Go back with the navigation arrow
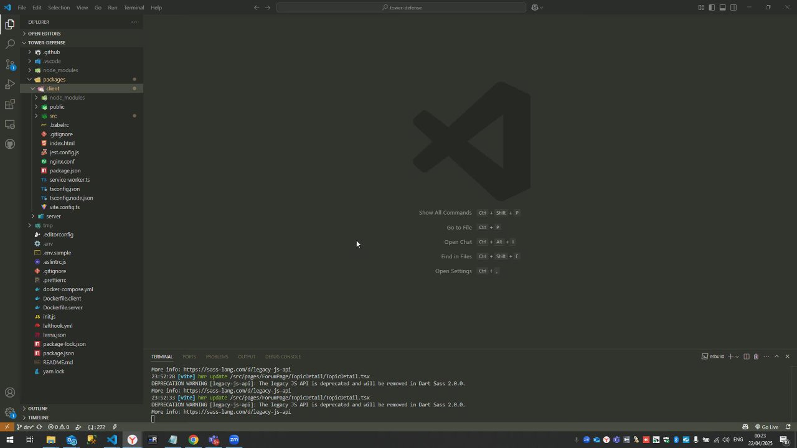Screen dimensions: 797x448 [x=257, y=7]
